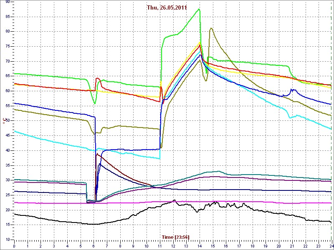Select the 50 tick label on temperature axis
This screenshot has height=250, width=334.
coord(8,121)
